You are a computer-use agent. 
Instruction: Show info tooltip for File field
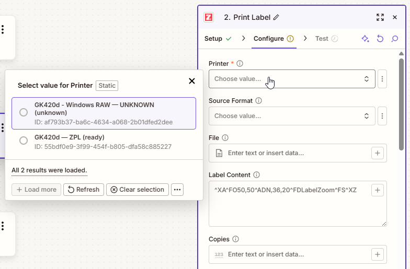[x=225, y=138]
